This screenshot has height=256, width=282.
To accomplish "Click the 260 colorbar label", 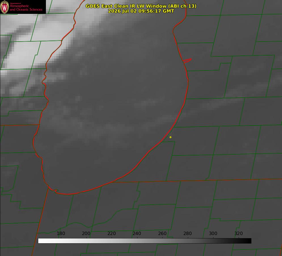I will point(162,233).
